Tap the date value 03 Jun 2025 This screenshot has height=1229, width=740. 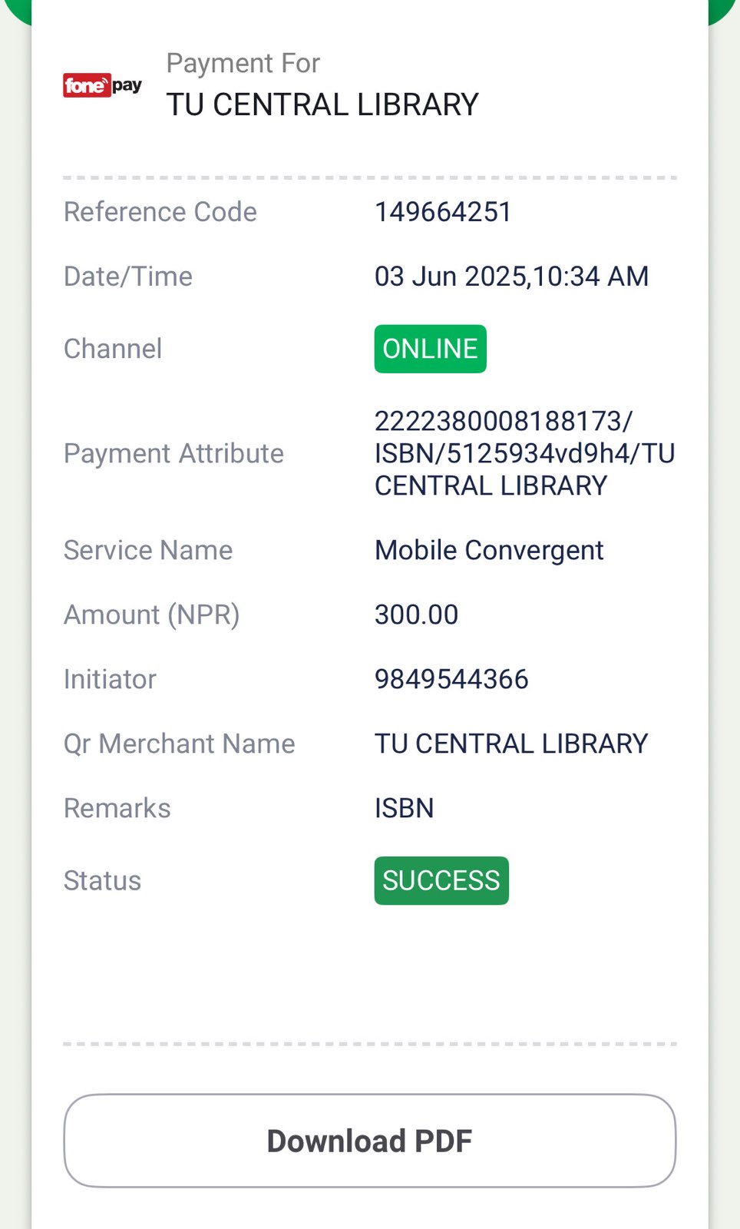(x=450, y=277)
